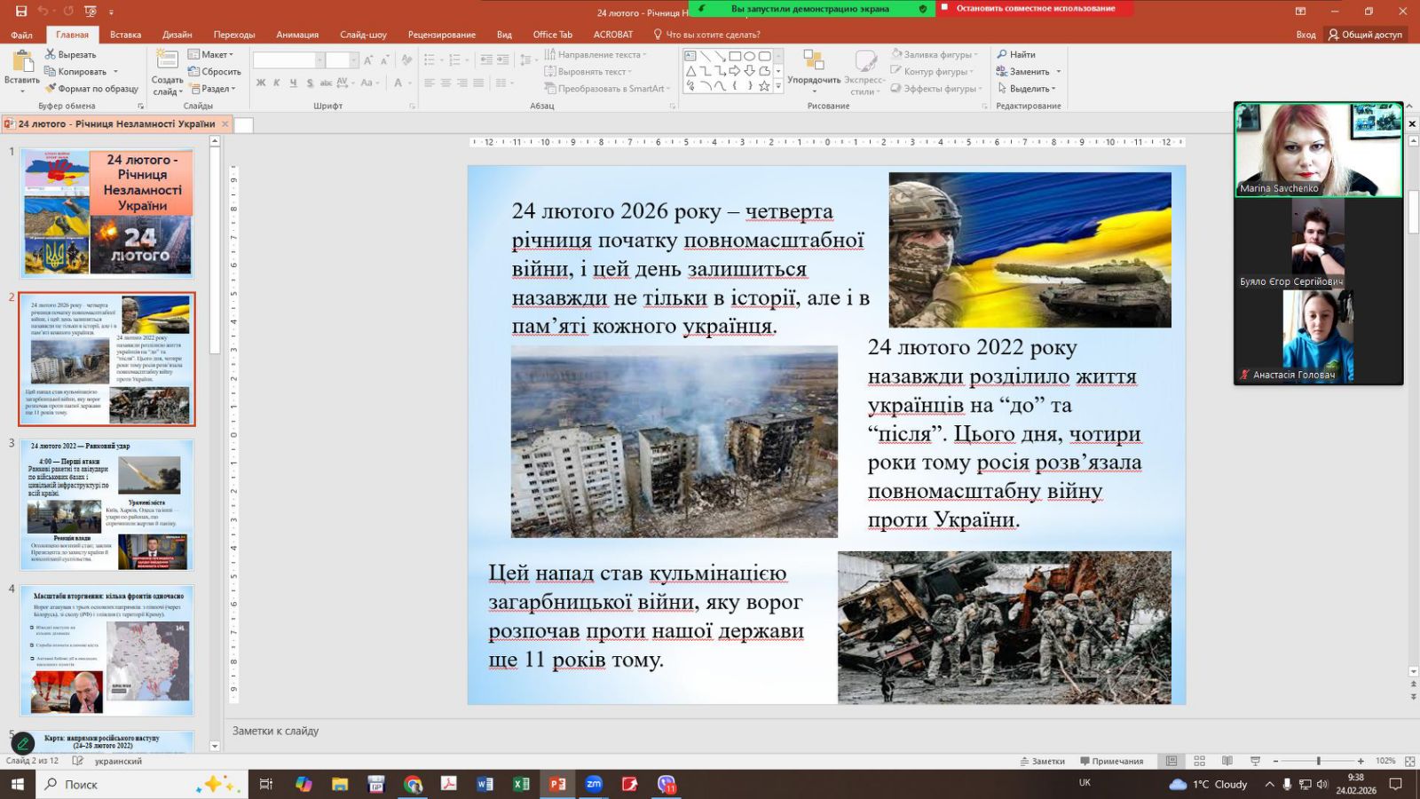Start slideshow from status bar icon
The width and height of the screenshot is (1420, 799).
(1255, 761)
